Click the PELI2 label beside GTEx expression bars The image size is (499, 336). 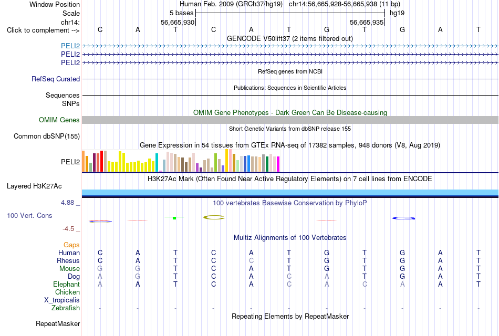70,162
